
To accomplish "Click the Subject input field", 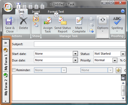I will pyautogui.click(x=80, y=44).
